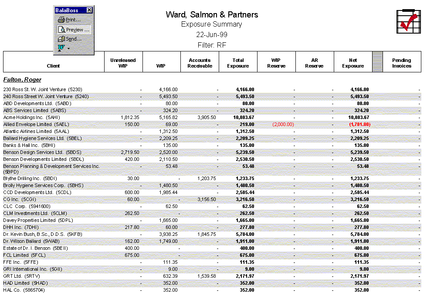Select the Unreleased WIP column header
Image resolution: width=427 pixels, height=293 pixels.
click(123, 63)
